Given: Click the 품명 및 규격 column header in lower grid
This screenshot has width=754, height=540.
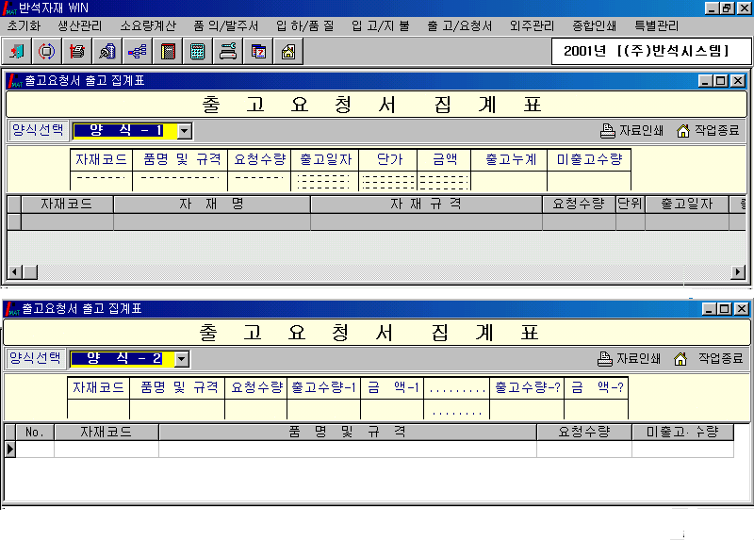Looking at the screenshot, I should tap(347, 432).
